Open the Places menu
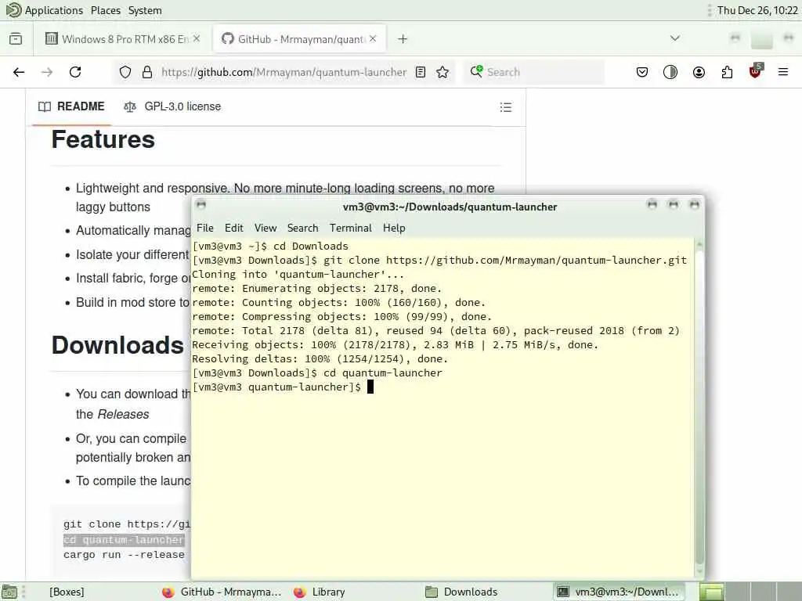 tap(106, 10)
